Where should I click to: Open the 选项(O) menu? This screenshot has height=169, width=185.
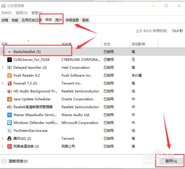pos(21,13)
